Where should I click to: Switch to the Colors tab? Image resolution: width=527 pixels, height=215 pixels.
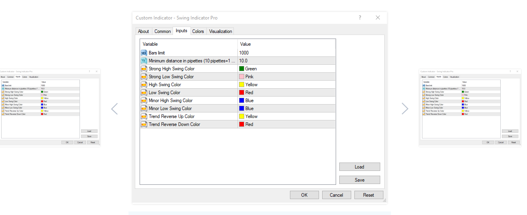[x=198, y=31]
